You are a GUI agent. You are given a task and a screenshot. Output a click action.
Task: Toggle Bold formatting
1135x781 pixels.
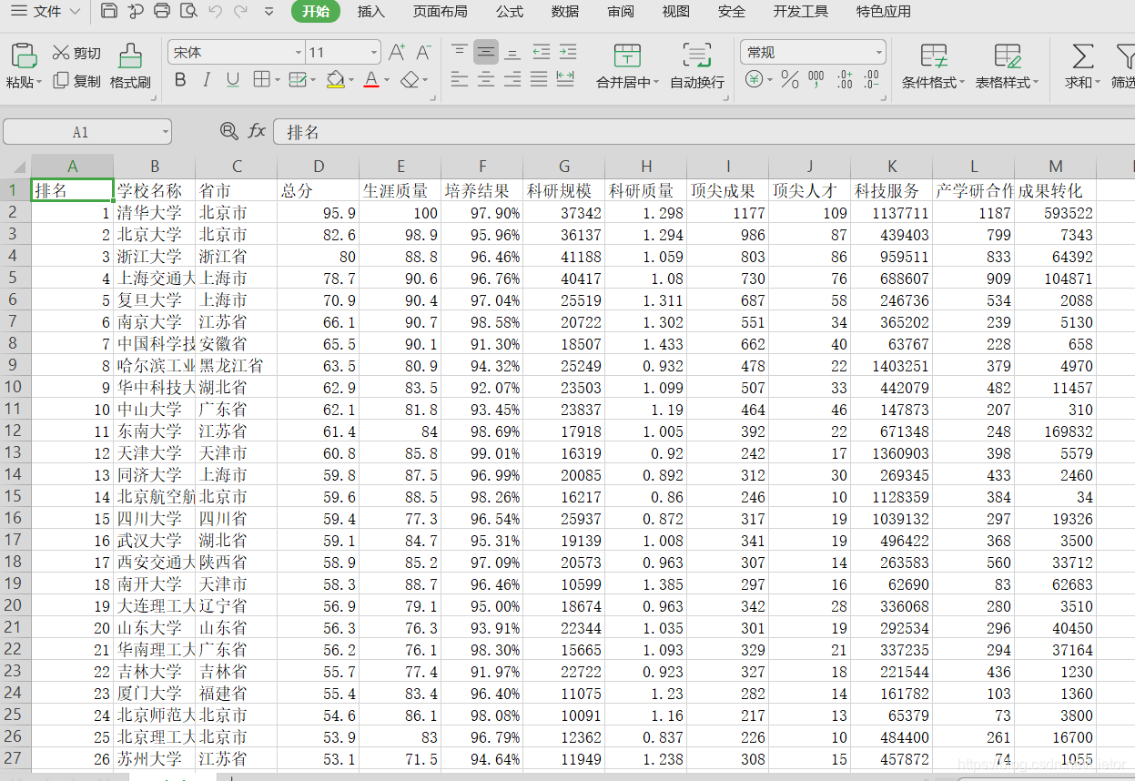click(x=180, y=80)
